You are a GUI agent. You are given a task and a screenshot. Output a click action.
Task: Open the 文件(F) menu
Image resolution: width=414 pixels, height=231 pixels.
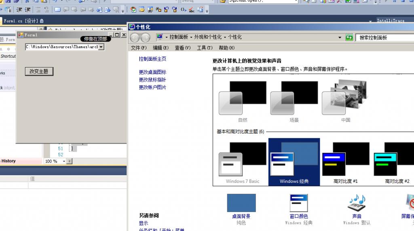139,48
